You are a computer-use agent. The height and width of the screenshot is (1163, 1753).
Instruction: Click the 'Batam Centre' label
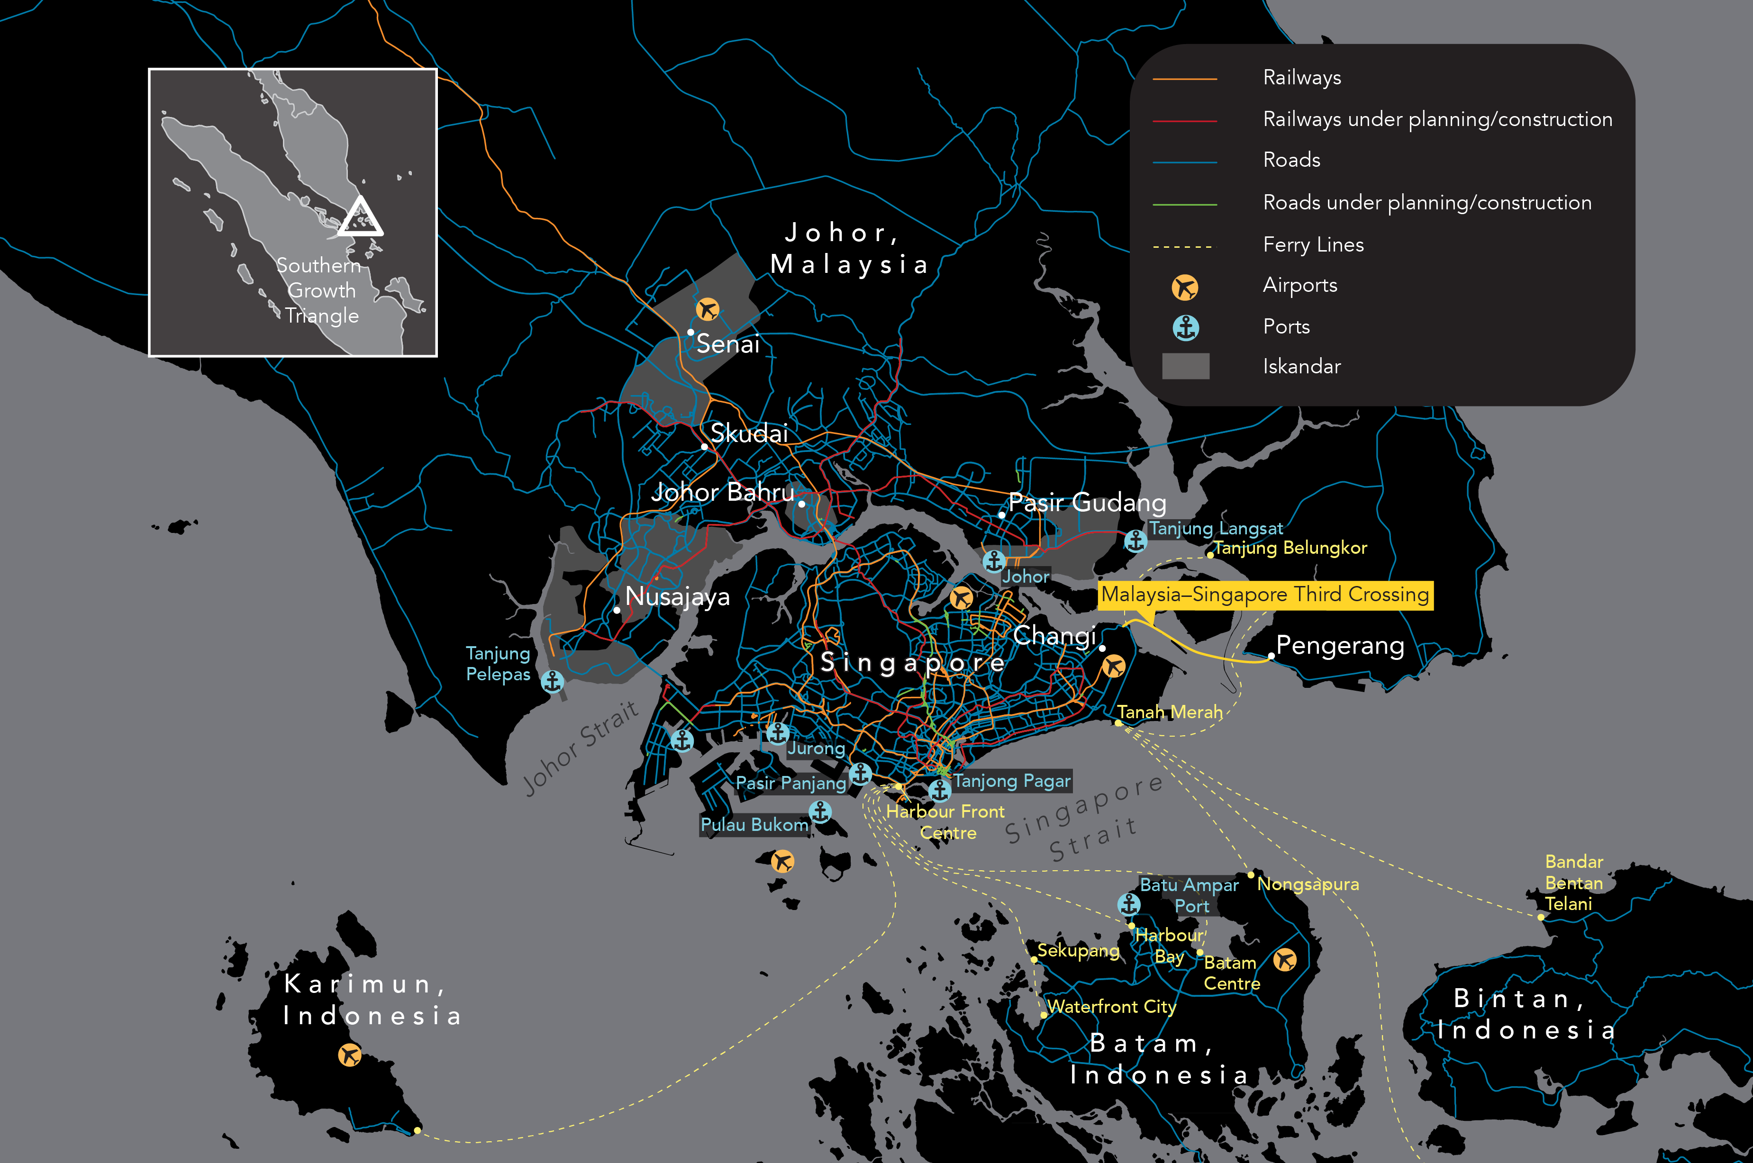[x=1232, y=973]
